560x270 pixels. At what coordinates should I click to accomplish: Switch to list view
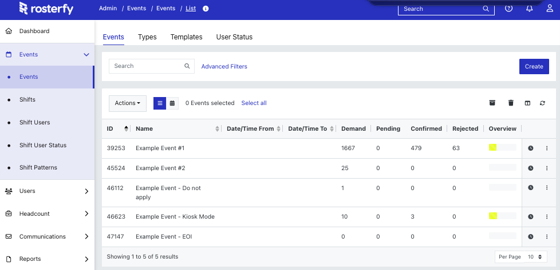(x=160, y=103)
